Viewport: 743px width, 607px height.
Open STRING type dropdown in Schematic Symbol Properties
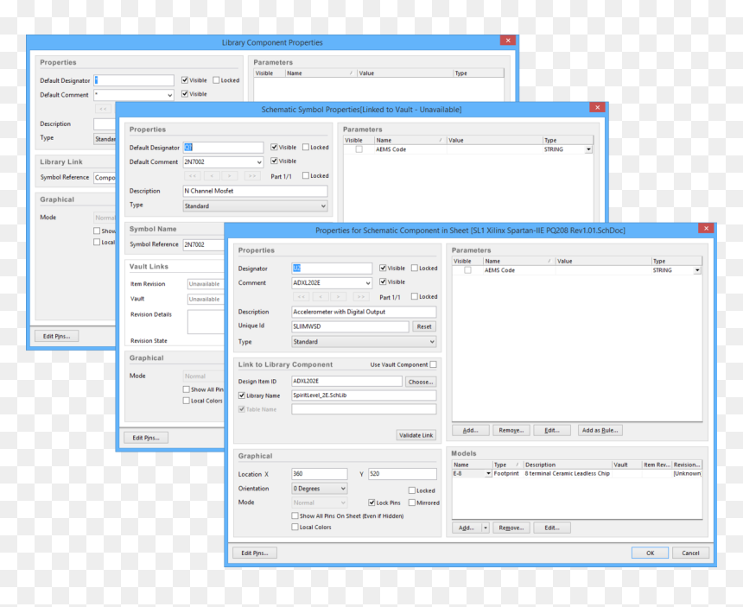tap(588, 149)
